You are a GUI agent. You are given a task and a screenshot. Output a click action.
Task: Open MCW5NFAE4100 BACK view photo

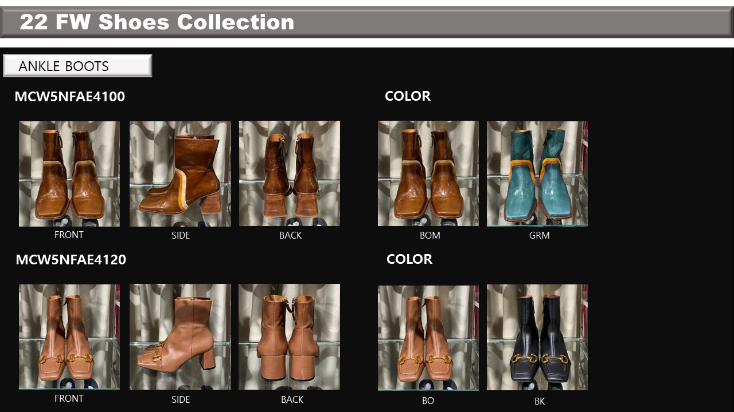point(290,173)
